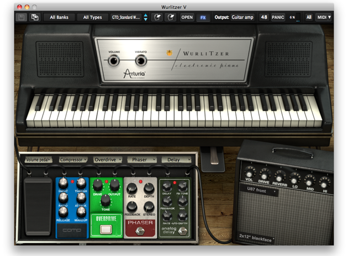The image size is (348, 256).
Task: Click the analog delay FEEDBACK knob
Action: pos(167,201)
